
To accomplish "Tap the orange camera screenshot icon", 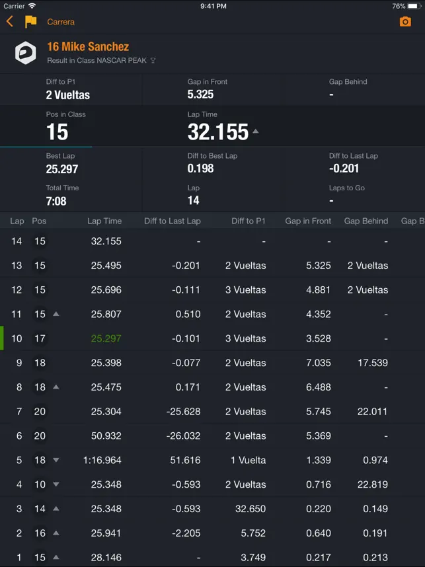I will tap(405, 22).
